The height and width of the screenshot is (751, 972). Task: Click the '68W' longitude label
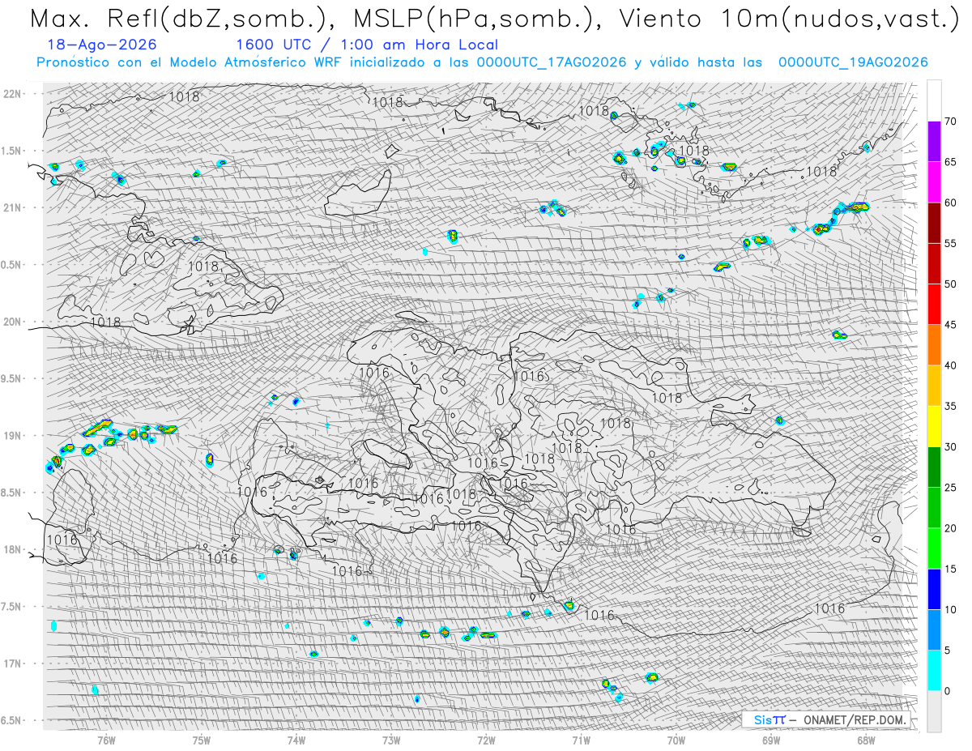(x=866, y=740)
